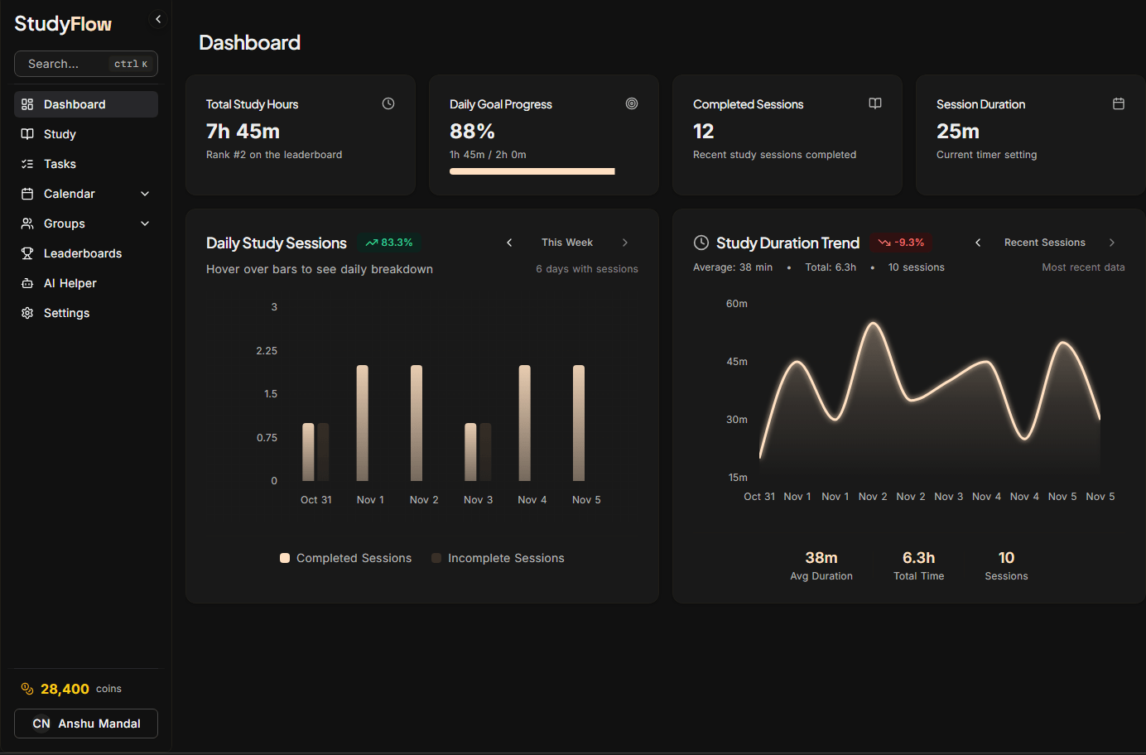Toggle the Completed Sessions legend item
The width and height of the screenshot is (1146, 755).
[x=345, y=558]
